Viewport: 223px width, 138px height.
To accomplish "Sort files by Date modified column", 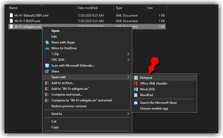I will (x=88, y=8).
